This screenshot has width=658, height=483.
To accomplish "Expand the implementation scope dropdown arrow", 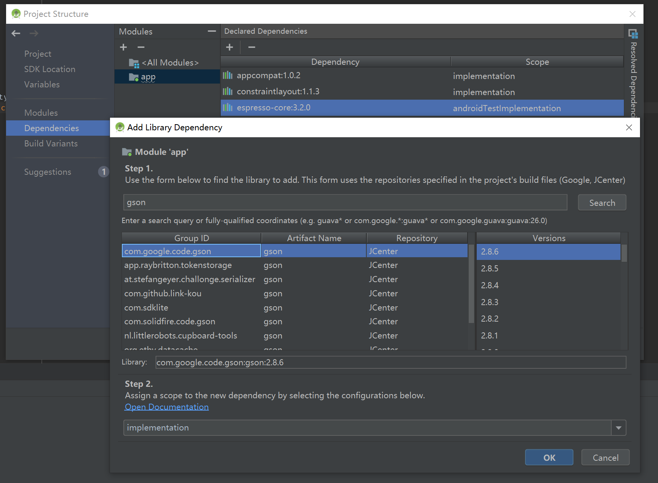I will [619, 427].
